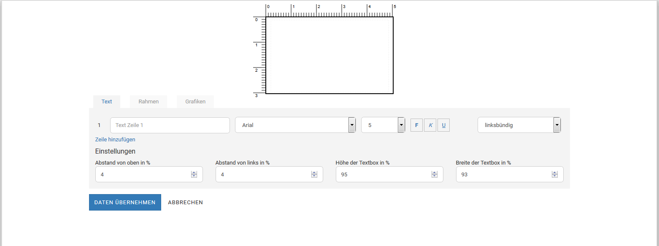659x246 pixels.
Task: Click the Höhe der Textbox stepper arrows
Action: point(435,174)
